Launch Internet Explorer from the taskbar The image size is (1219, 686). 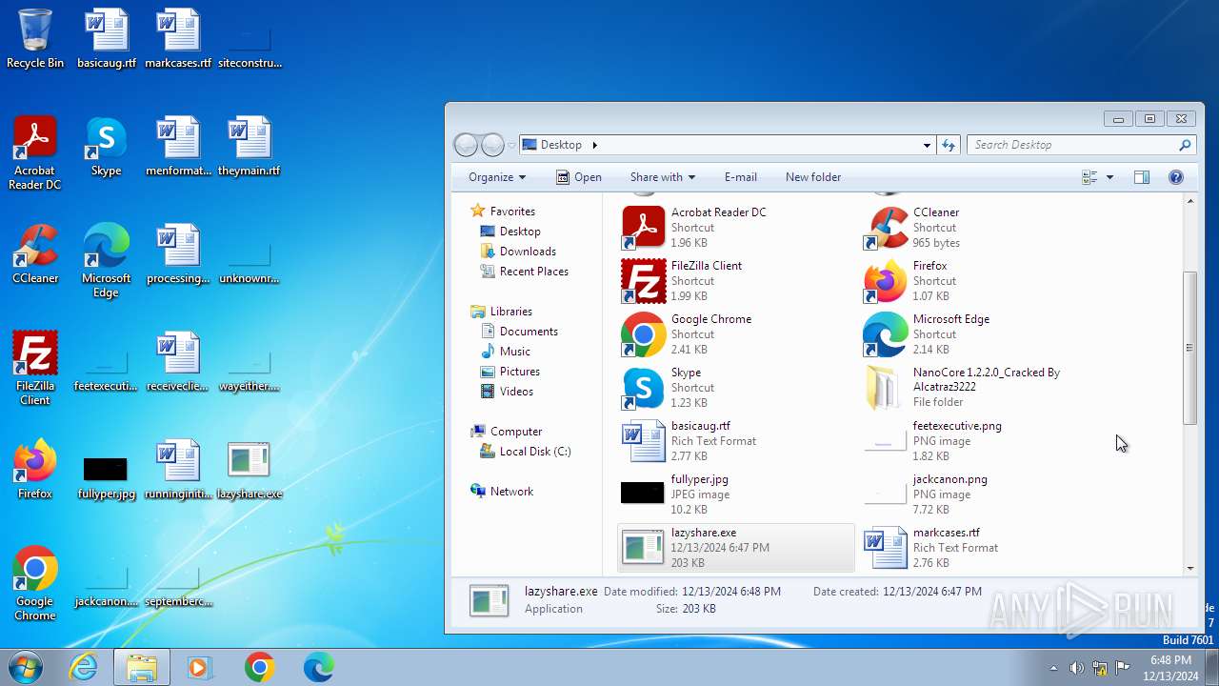[x=84, y=668]
